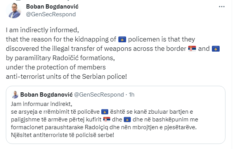The image size is (234, 149).
Task: Open the quoted tweet's 1h timestamp
Action: click(x=132, y=95)
